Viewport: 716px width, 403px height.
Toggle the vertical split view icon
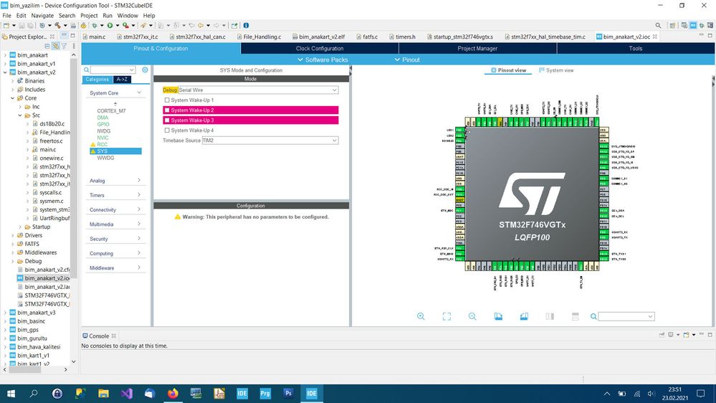(550, 316)
